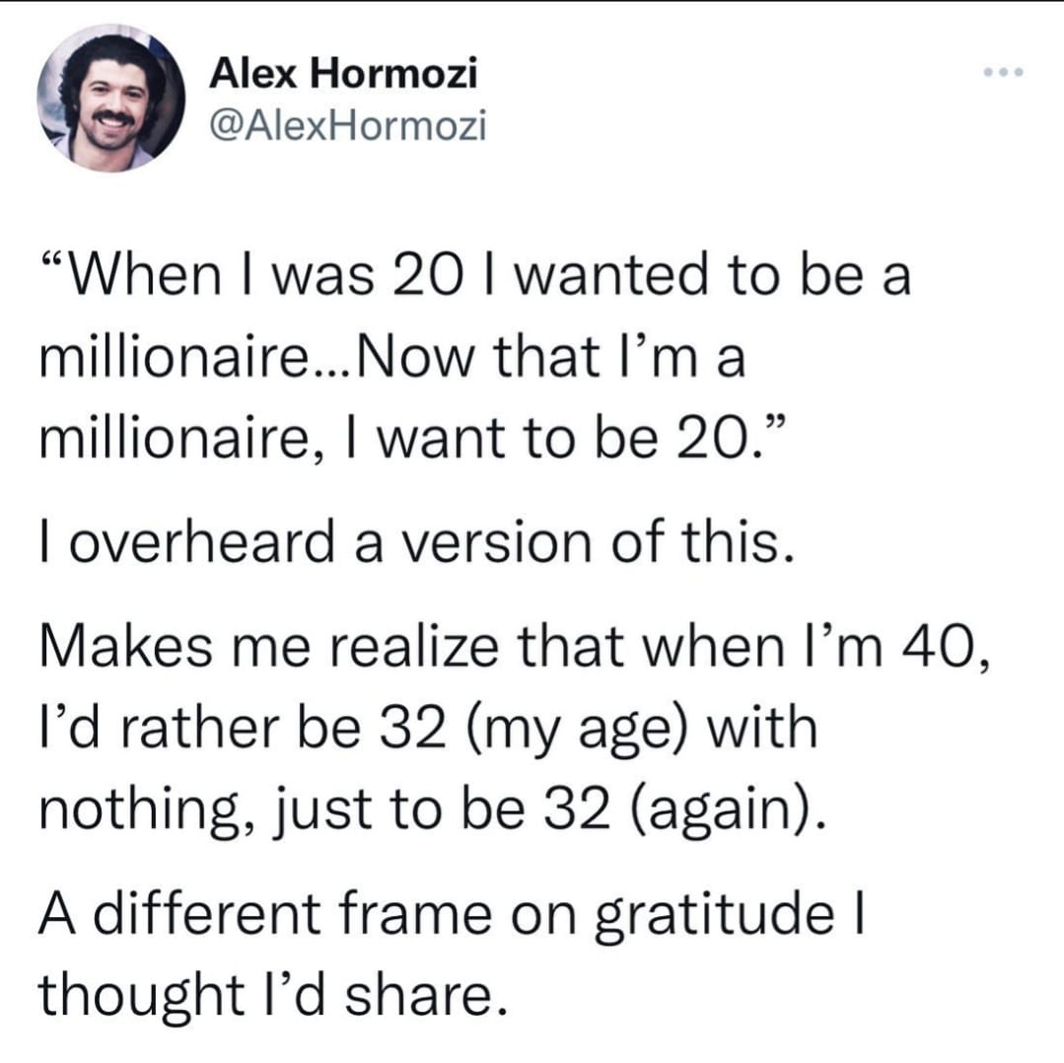Click the word "overheard" in the tweet
The width and height of the screenshot is (1064, 1063).
coord(201,542)
